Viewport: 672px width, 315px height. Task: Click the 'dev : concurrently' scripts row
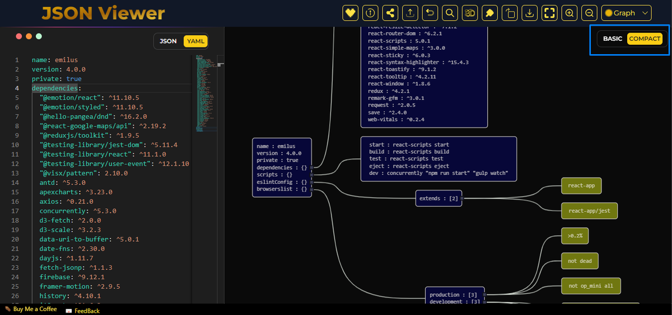tap(438, 173)
